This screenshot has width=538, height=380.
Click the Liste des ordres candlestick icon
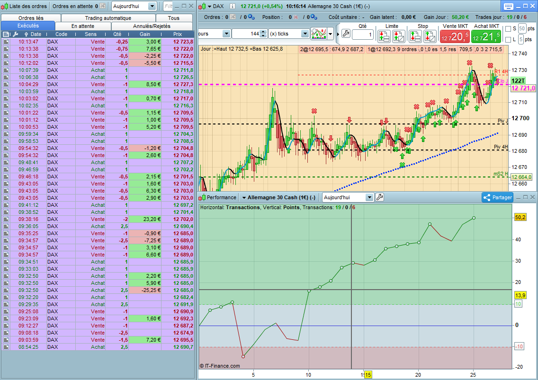tap(4, 6)
